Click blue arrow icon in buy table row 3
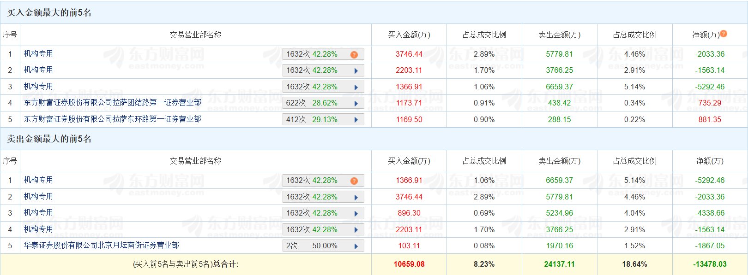Viewport: 748px width, 275px height. click(356, 87)
